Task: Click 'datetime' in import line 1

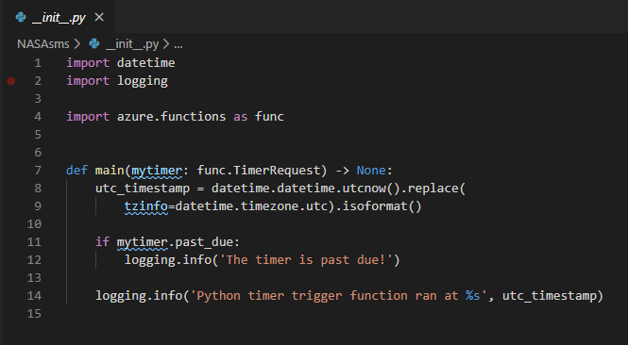Action: [x=145, y=63]
